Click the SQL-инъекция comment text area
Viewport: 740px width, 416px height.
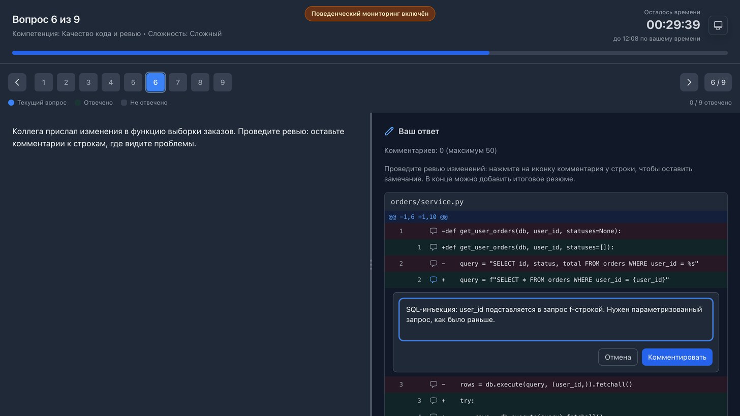(556, 319)
